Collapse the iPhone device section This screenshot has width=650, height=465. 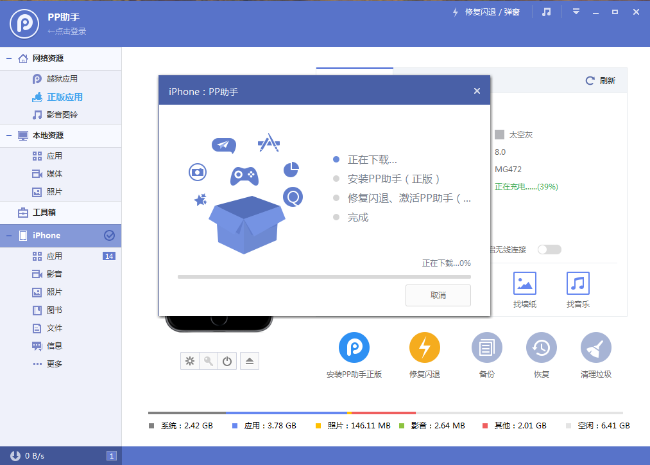point(9,236)
